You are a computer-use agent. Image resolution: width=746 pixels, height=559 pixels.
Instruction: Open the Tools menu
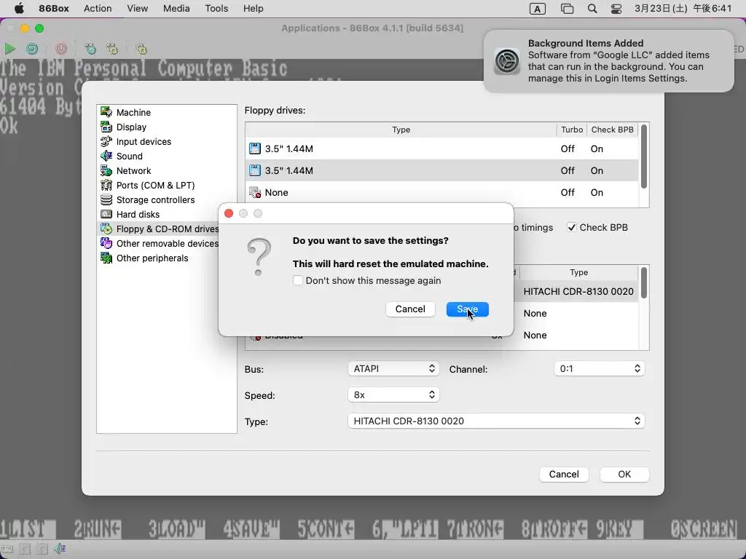(x=216, y=9)
